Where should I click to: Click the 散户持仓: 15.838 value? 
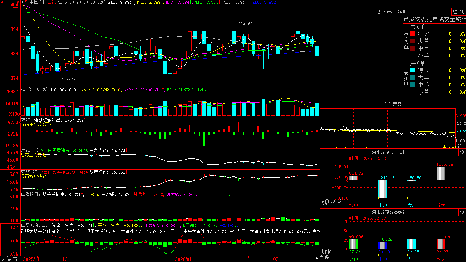click(x=107, y=172)
